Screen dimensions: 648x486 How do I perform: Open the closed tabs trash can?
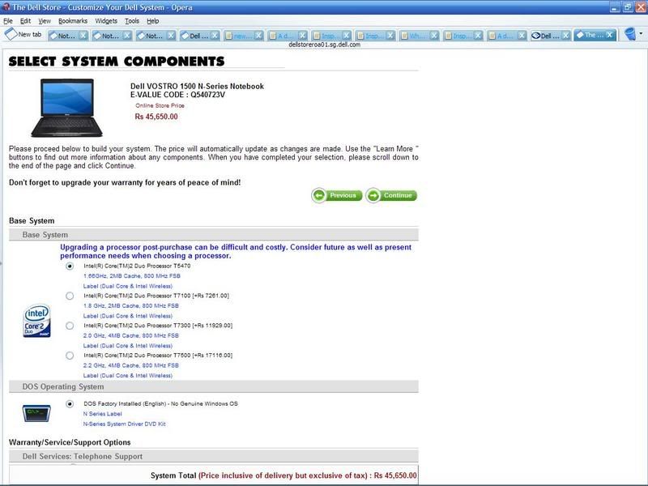(x=630, y=34)
